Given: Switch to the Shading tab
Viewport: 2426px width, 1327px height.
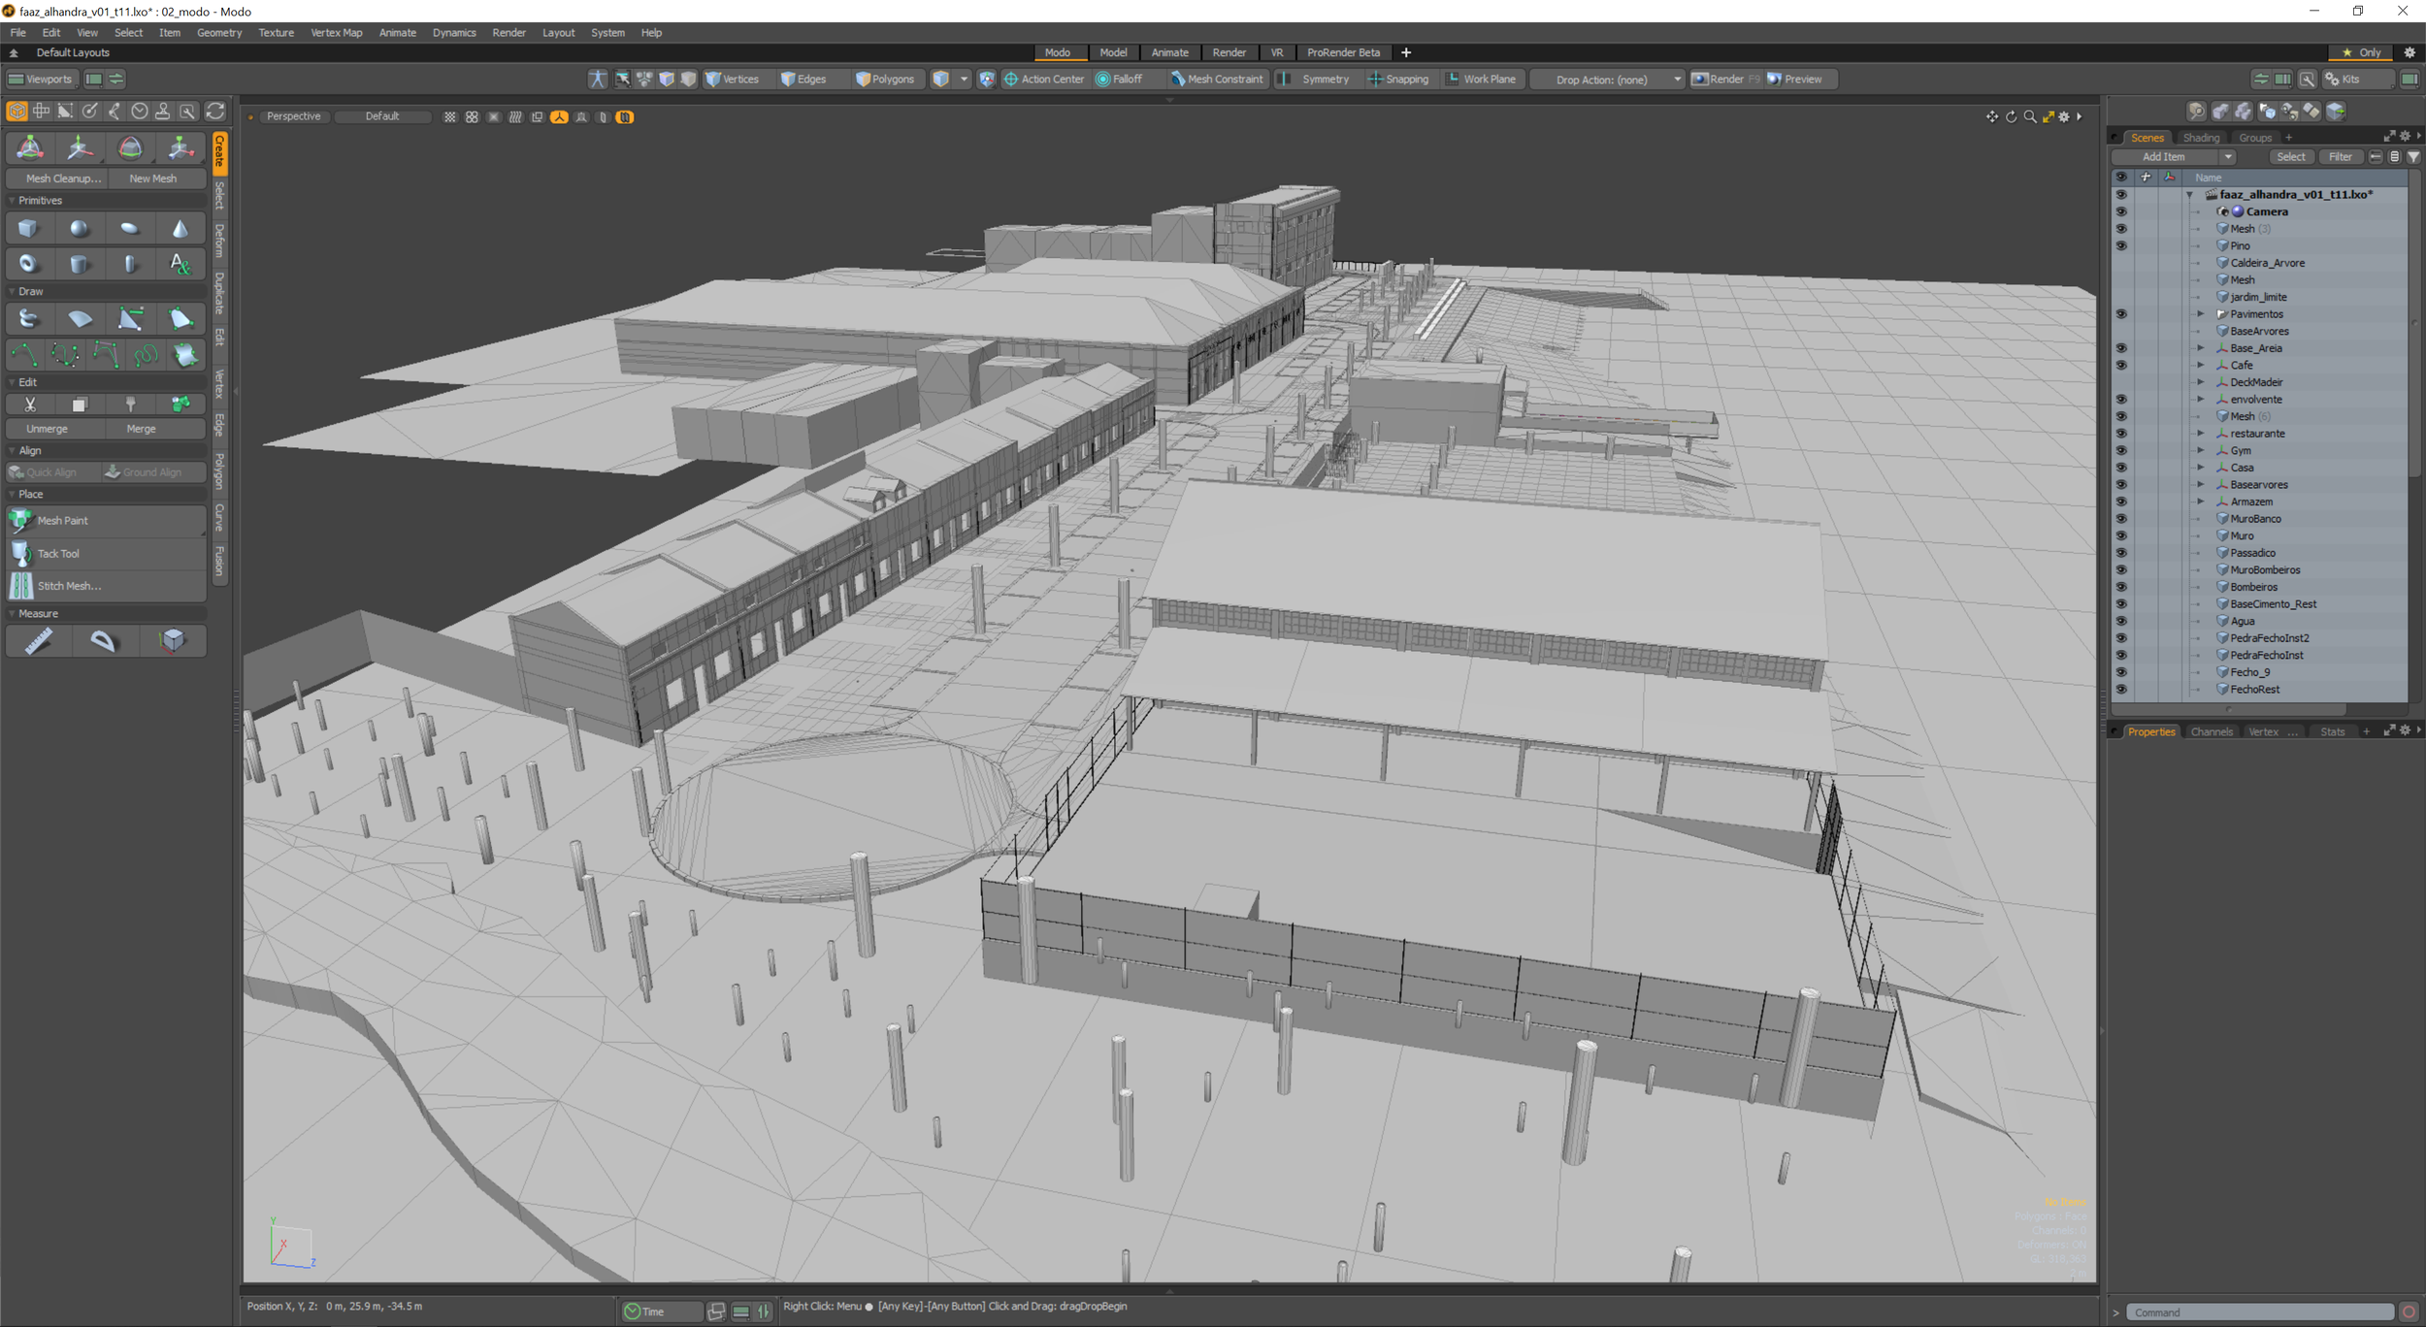Looking at the screenshot, I should 2200,138.
